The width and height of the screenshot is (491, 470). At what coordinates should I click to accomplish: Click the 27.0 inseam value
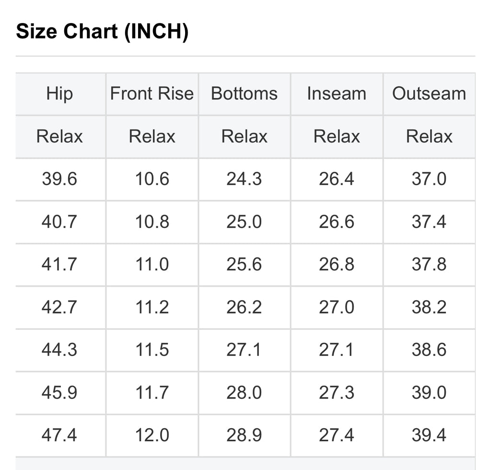(x=337, y=307)
